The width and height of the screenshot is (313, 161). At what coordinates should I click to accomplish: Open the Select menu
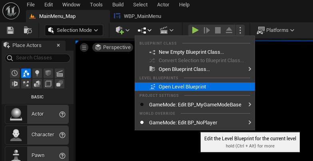140,4
